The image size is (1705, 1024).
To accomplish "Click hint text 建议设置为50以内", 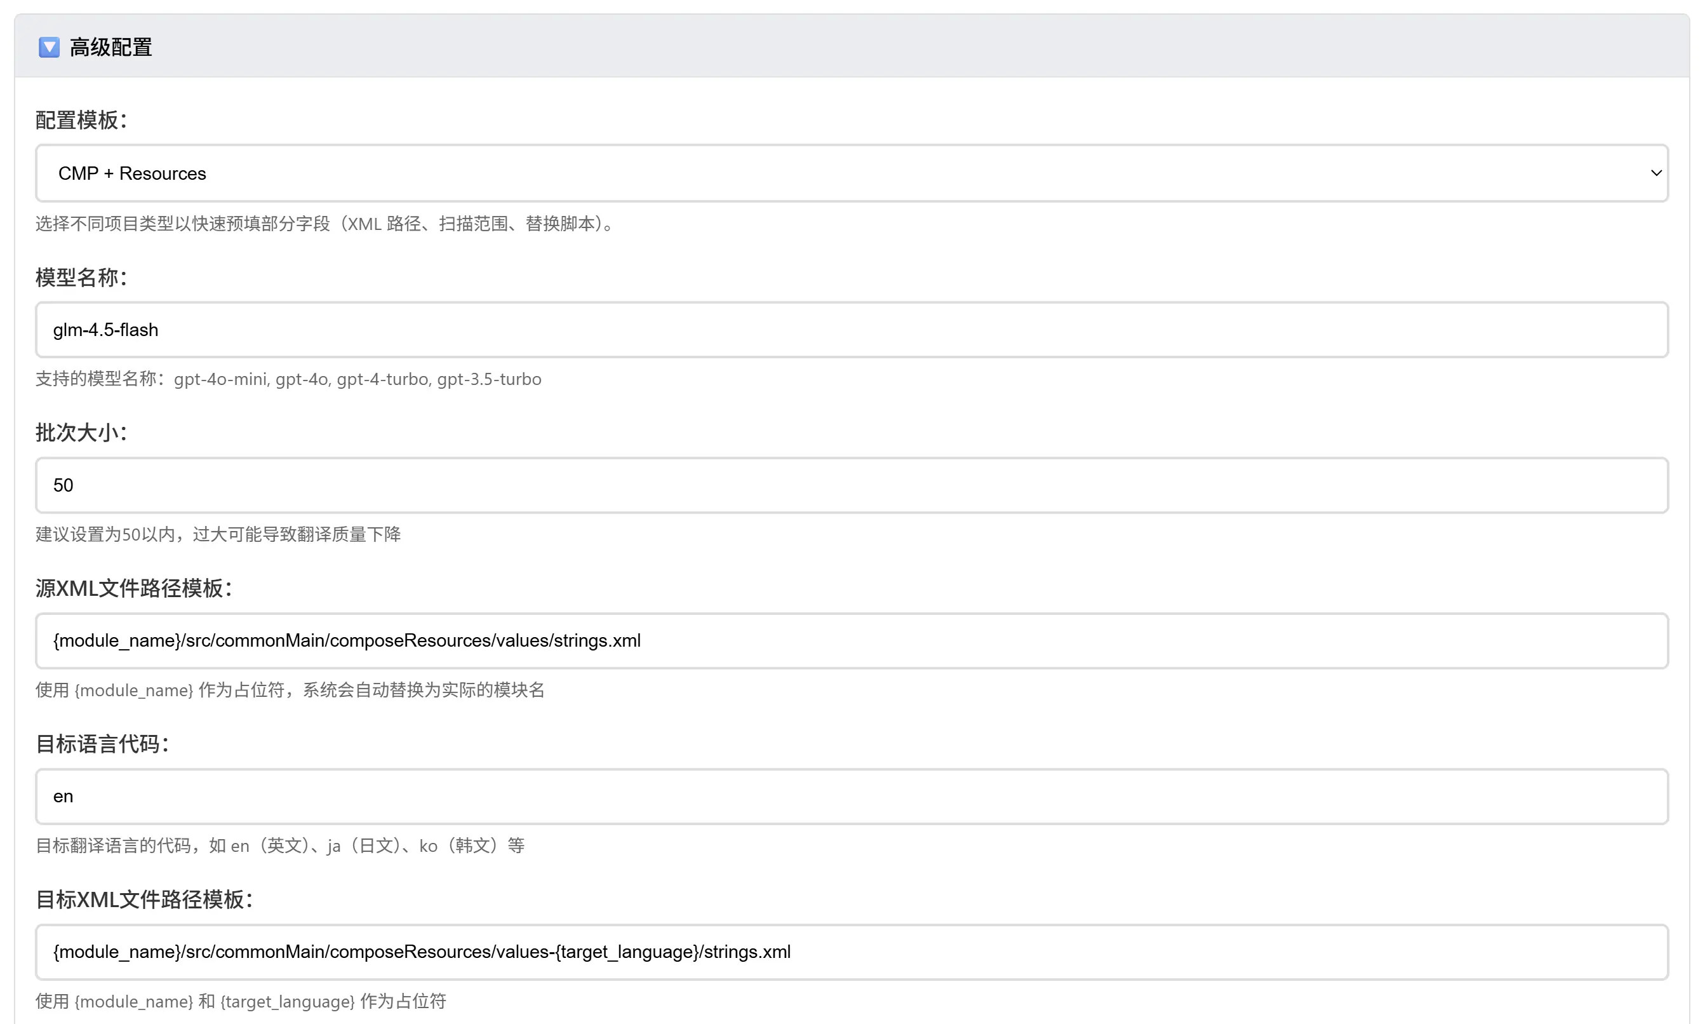I will [218, 535].
